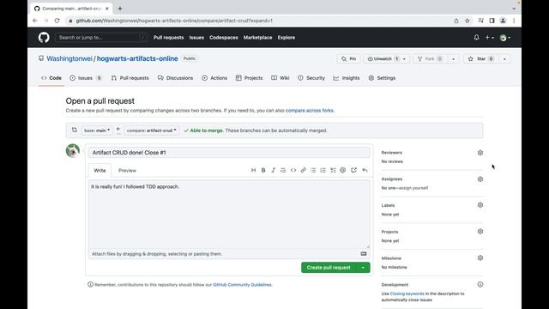The height and width of the screenshot is (309, 549).
Task: Open the compare: artifact-crud branch dropdown
Action: (x=151, y=130)
